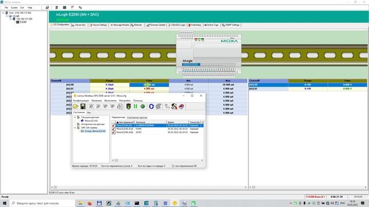
Task: Select Исторические данные tree item
Action: [93, 124]
